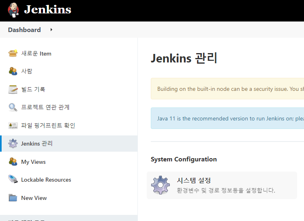Open the My Views sidebar link
This screenshot has width=304, height=221.
33,162
